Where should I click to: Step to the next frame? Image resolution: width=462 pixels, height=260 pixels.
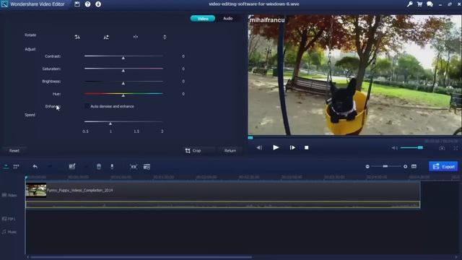point(292,147)
